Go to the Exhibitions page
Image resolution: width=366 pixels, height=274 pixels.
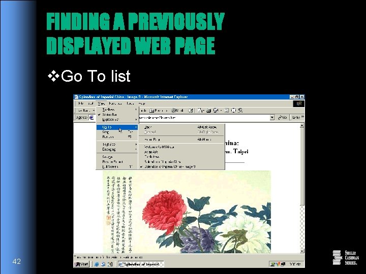(181, 157)
